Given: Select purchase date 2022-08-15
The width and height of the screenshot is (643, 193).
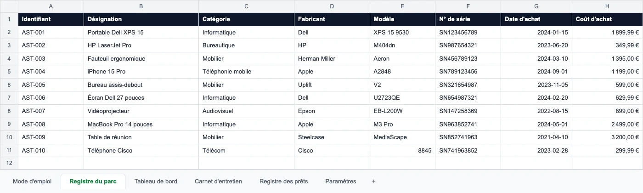Looking at the screenshot, I should 536,111.
